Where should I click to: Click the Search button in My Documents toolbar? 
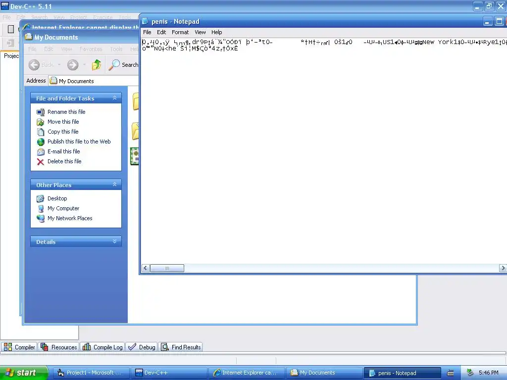[x=123, y=65]
